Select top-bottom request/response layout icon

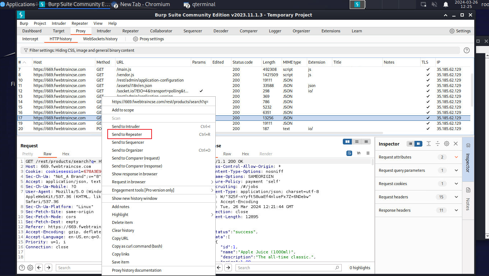pyautogui.click(x=357, y=142)
